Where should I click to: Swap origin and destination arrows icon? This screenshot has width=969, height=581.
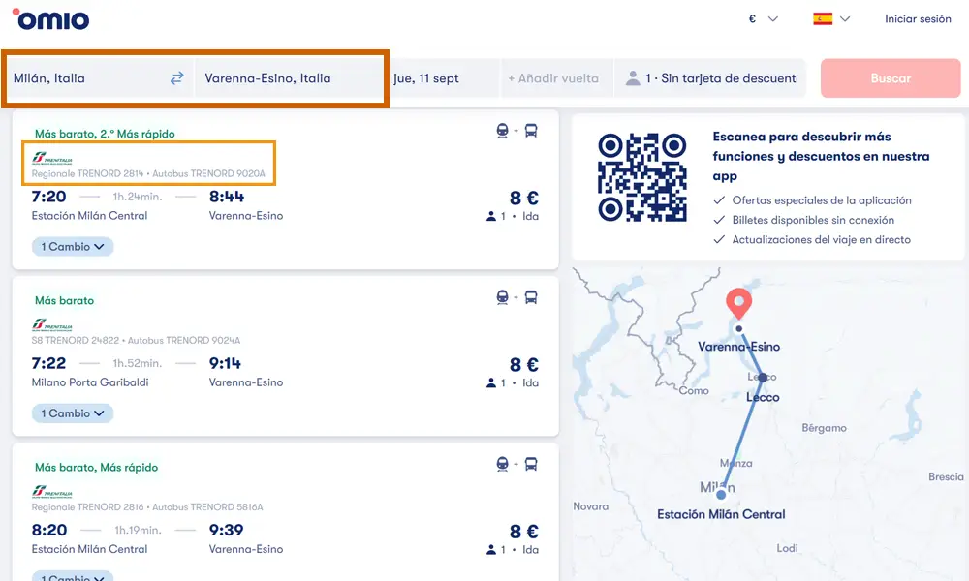click(x=176, y=78)
